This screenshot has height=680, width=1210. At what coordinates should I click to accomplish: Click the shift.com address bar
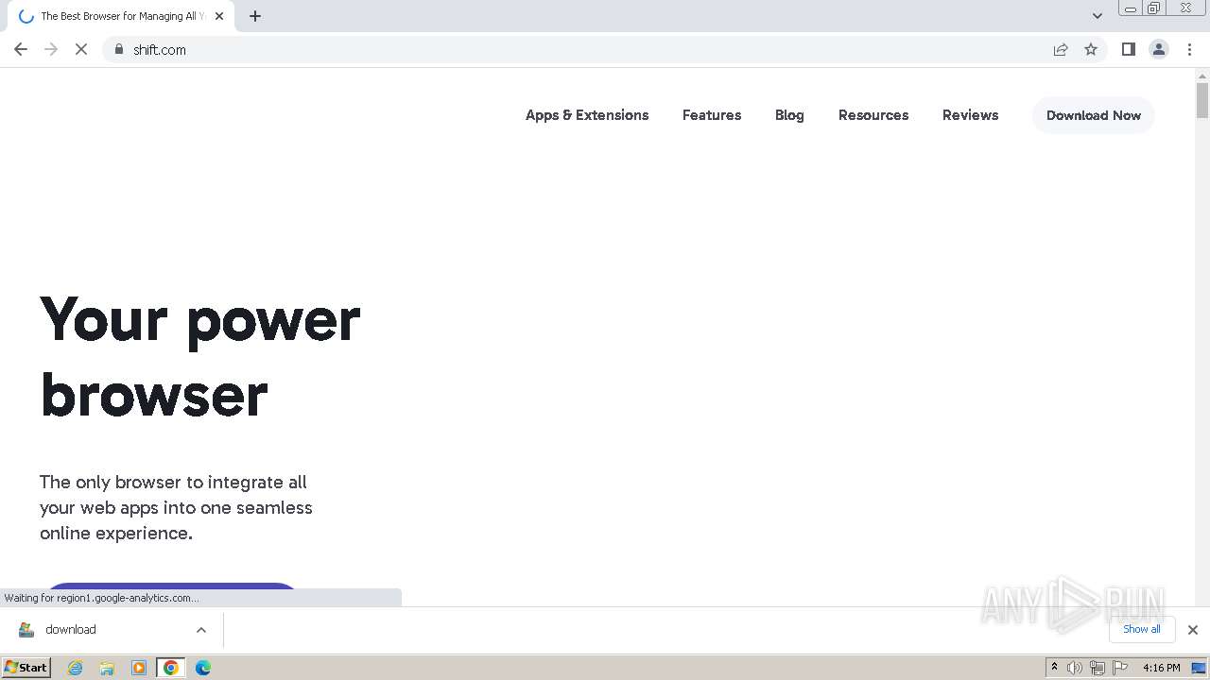[x=586, y=49]
